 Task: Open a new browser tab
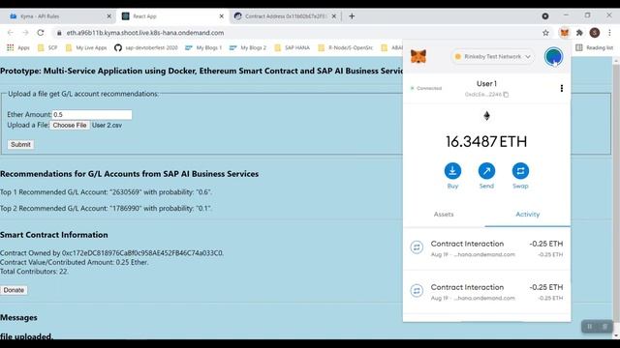coord(352,16)
